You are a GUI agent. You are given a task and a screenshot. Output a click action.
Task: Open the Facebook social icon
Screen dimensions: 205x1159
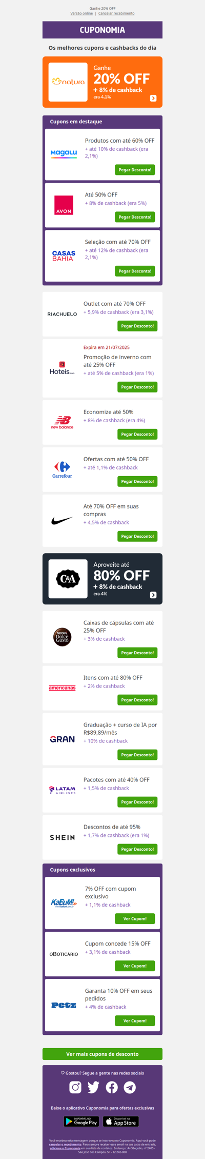tap(112, 1087)
